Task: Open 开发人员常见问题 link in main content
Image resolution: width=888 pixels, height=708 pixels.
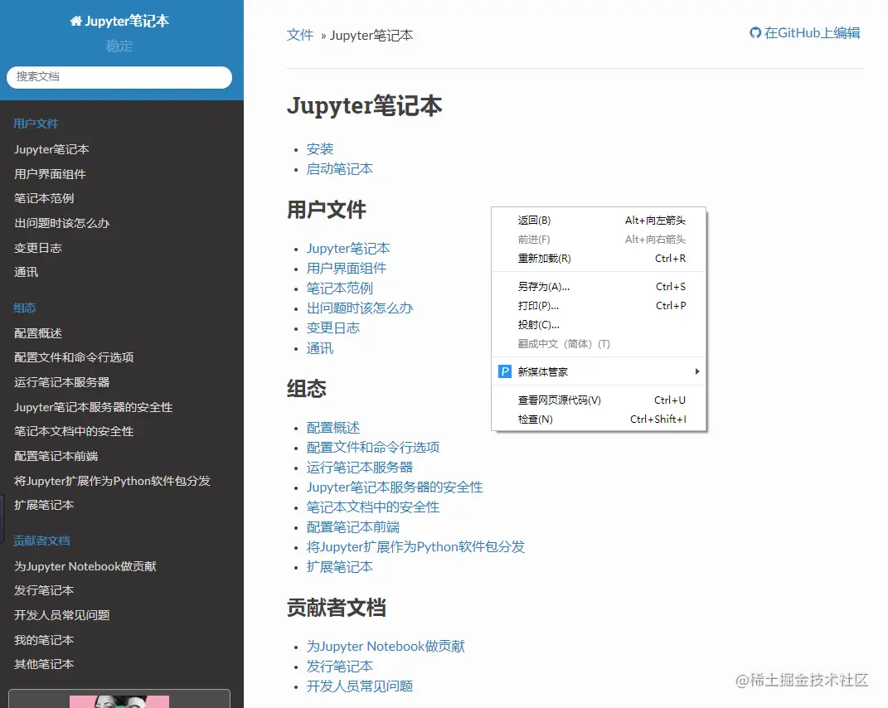Action: [x=360, y=686]
